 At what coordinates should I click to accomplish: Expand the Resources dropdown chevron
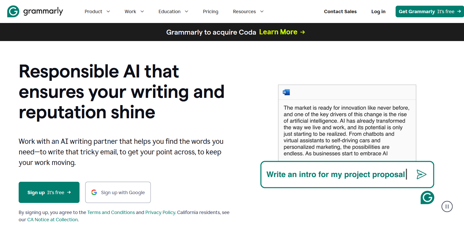[262, 11]
